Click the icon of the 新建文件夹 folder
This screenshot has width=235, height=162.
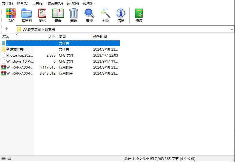[x=3, y=49]
